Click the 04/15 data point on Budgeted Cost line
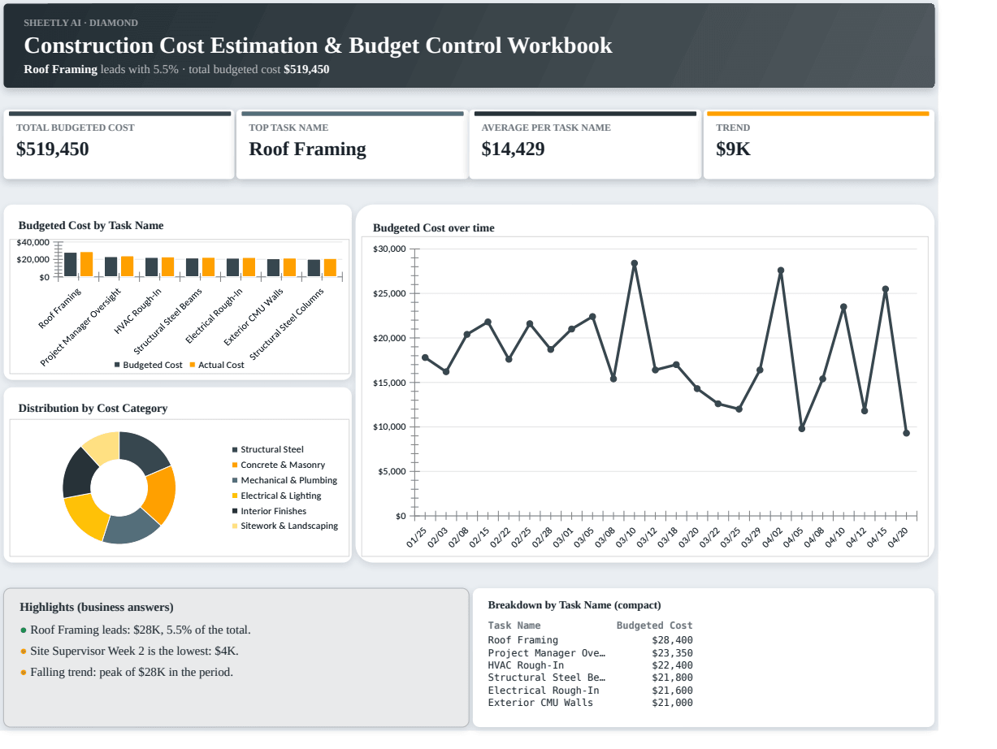This screenshot has height=749, width=997. 886,289
